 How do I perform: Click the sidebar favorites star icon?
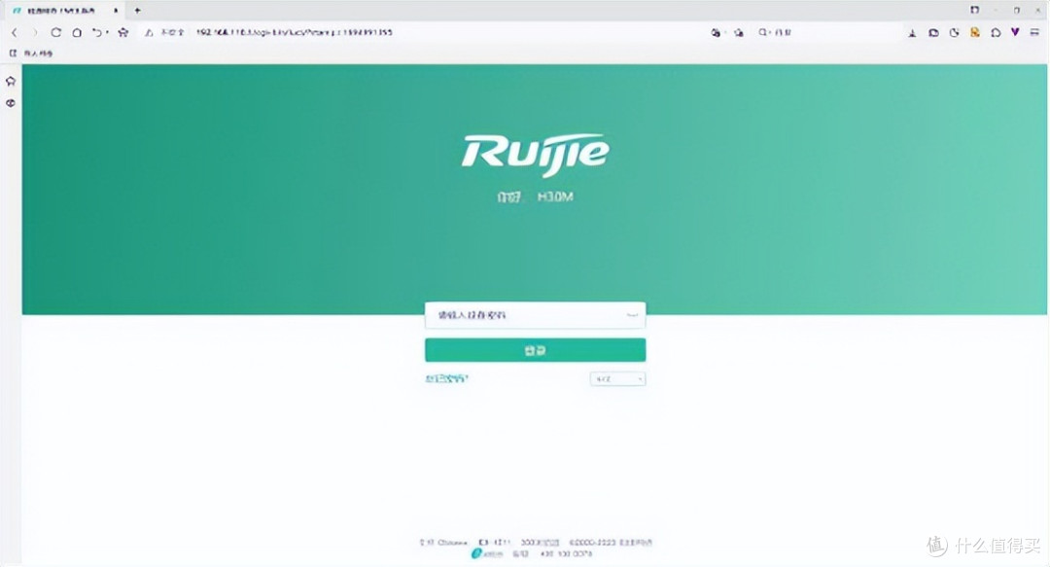[10, 81]
